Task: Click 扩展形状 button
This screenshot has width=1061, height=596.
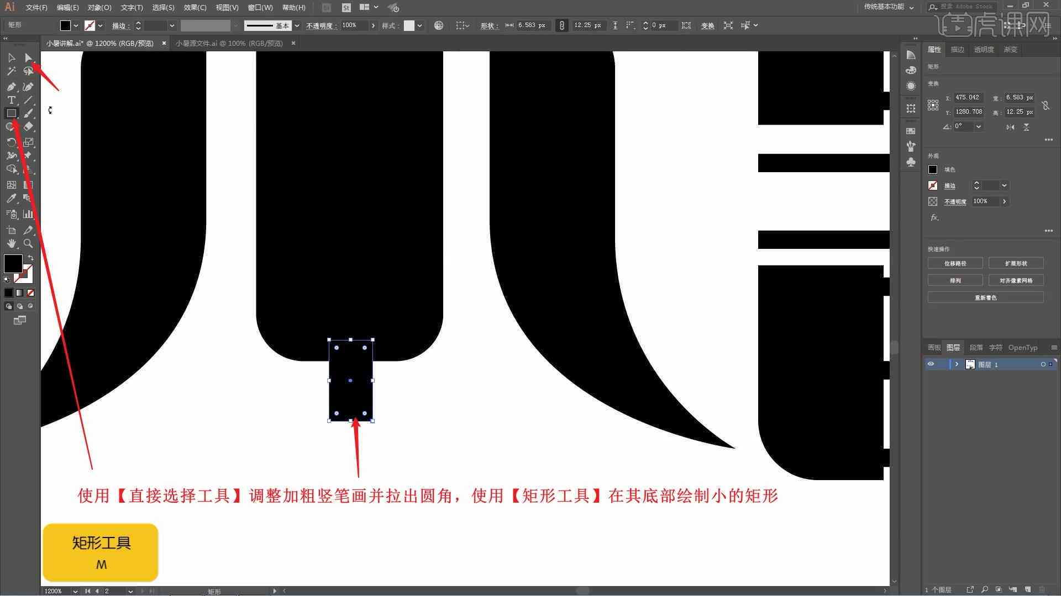Action: click(x=1016, y=263)
